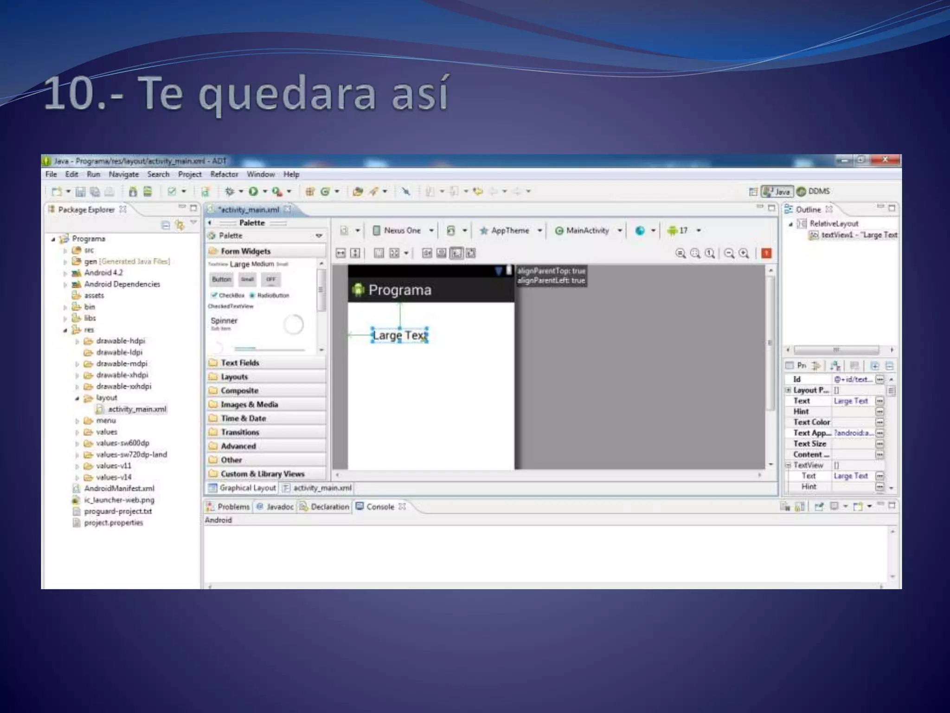950x713 pixels.
Task: Click the Run green play icon
Action: pos(253,191)
